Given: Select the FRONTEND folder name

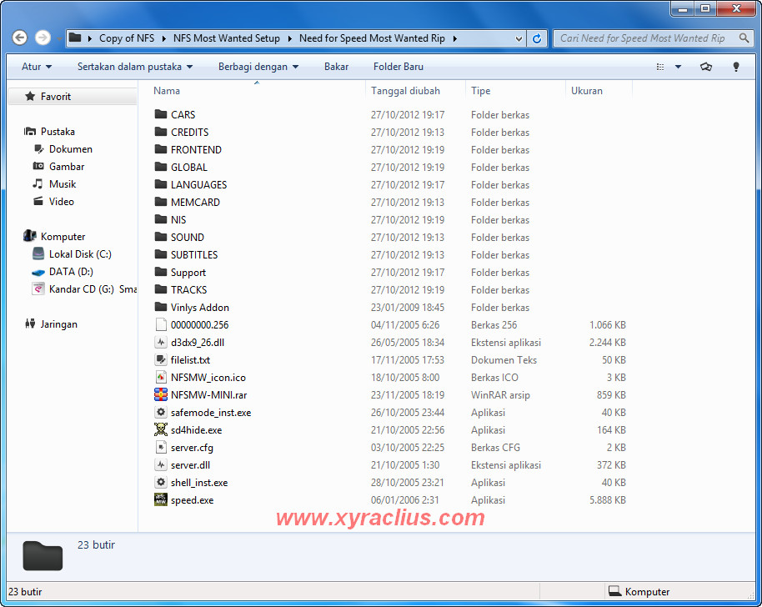Looking at the screenshot, I should (196, 150).
